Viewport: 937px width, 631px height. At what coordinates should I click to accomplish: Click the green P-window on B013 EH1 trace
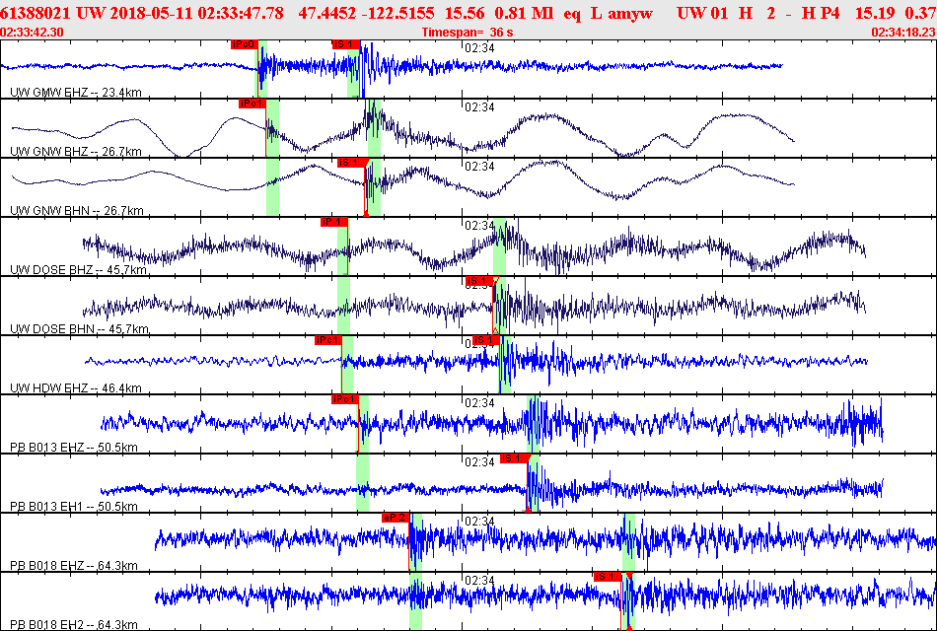click(362, 483)
